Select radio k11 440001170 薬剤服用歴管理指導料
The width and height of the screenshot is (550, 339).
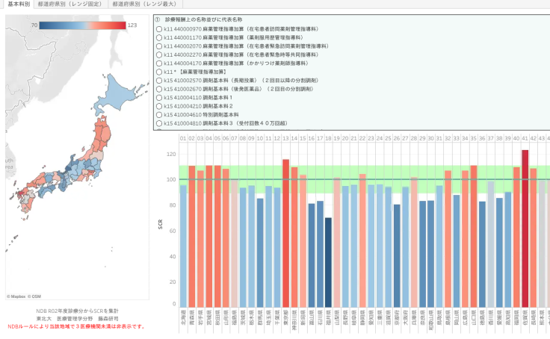point(159,37)
